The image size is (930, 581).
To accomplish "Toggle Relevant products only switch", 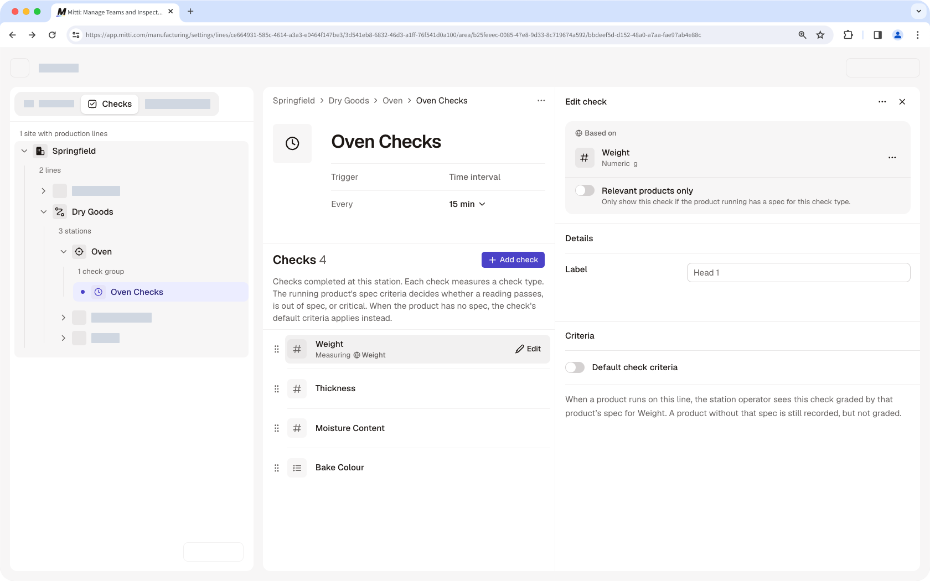I will click(x=585, y=190).
